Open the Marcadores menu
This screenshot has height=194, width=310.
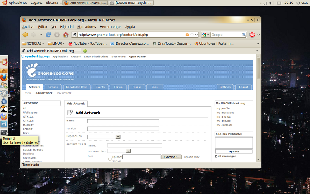(86, 27)
